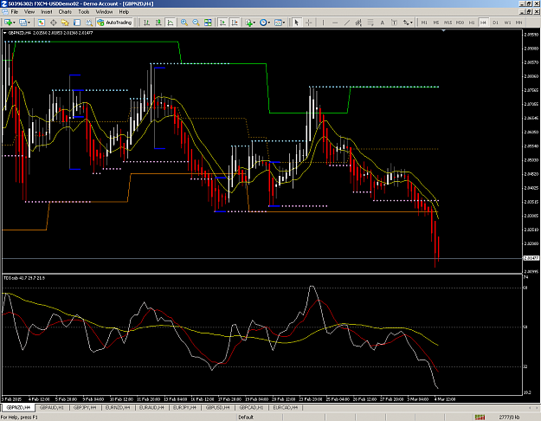Open the Window menu
Screen dimensions: 541x421
(x=104, y=12)
